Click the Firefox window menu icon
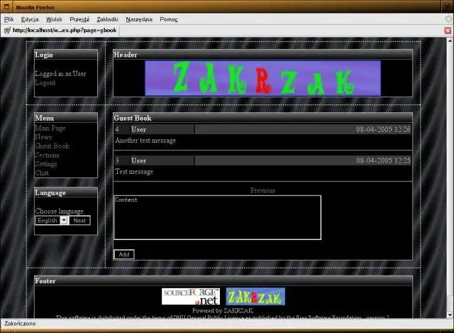This screenshot has width=454, height=333. 6,6
